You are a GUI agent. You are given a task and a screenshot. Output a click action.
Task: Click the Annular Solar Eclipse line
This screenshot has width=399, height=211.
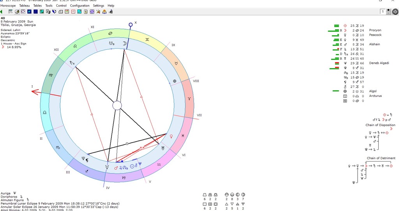click(59, 207)
